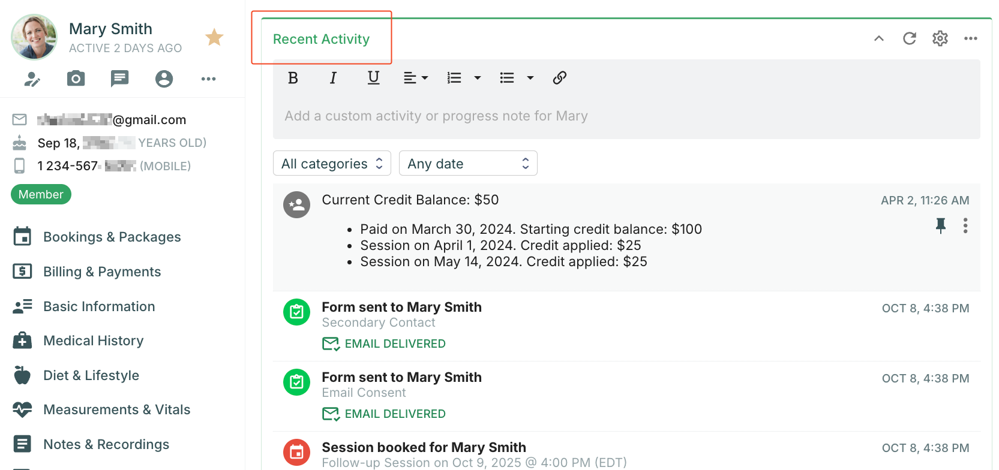
Task: Refresh the Recent Activity panel
Action: 910,38
